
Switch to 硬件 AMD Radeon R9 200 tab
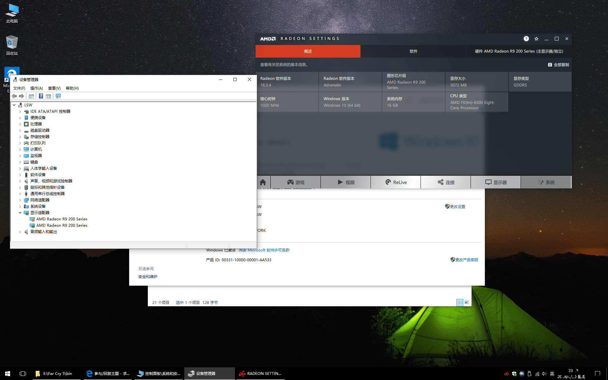(x=519, y=51)
